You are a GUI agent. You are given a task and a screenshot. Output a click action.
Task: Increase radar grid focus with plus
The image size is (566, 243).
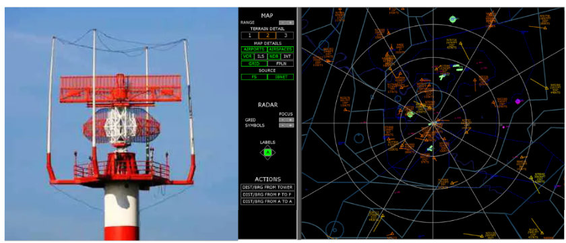click(x=291, y=120)
